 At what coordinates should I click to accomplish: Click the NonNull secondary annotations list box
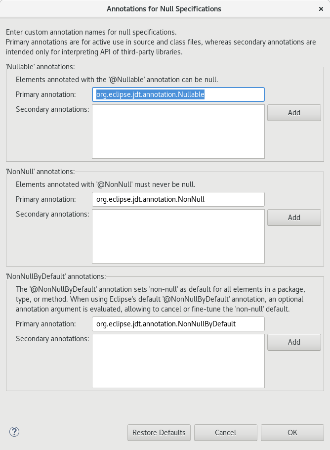(x=178, y=236)
